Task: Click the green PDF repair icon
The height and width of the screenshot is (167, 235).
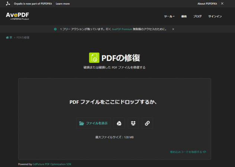Action: [x=94, y=58]
